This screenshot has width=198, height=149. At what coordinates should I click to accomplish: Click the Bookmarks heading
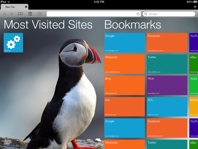(133, 25)
